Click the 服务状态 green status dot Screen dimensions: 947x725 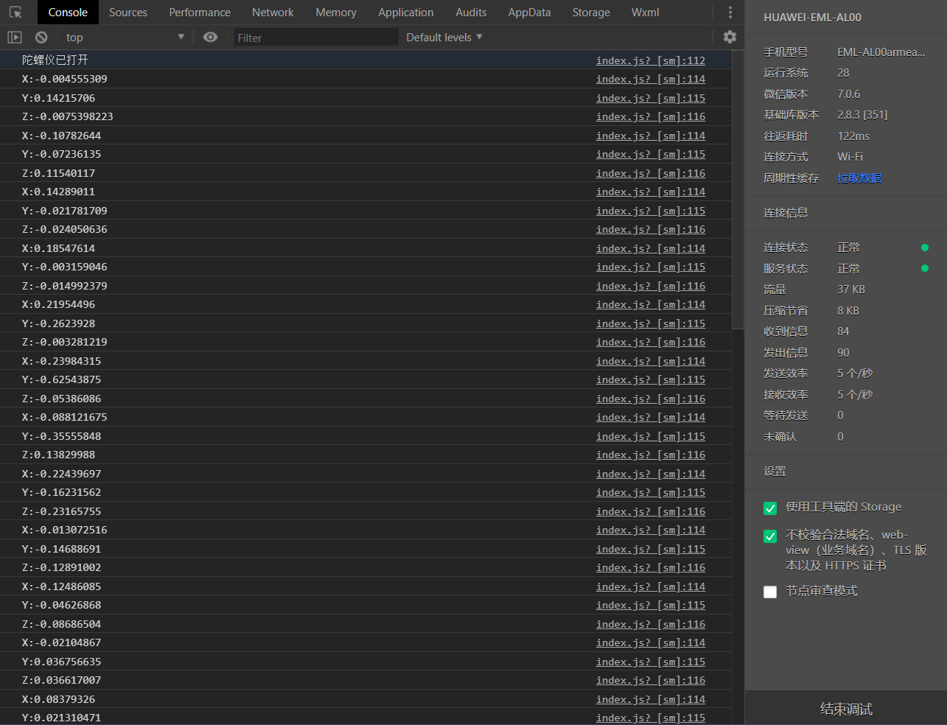(x=925, y=268)
